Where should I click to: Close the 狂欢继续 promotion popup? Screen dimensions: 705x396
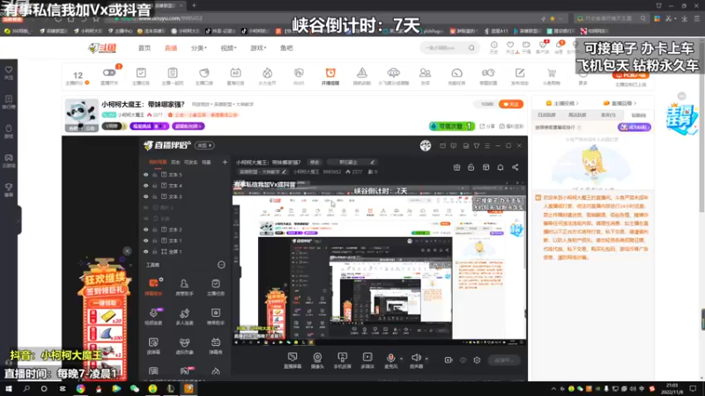(x=127, y=251)
